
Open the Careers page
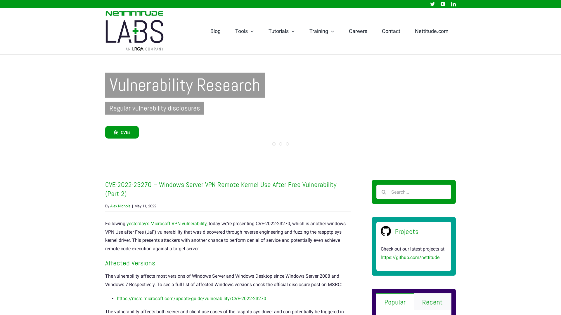[x=358, y=31]
